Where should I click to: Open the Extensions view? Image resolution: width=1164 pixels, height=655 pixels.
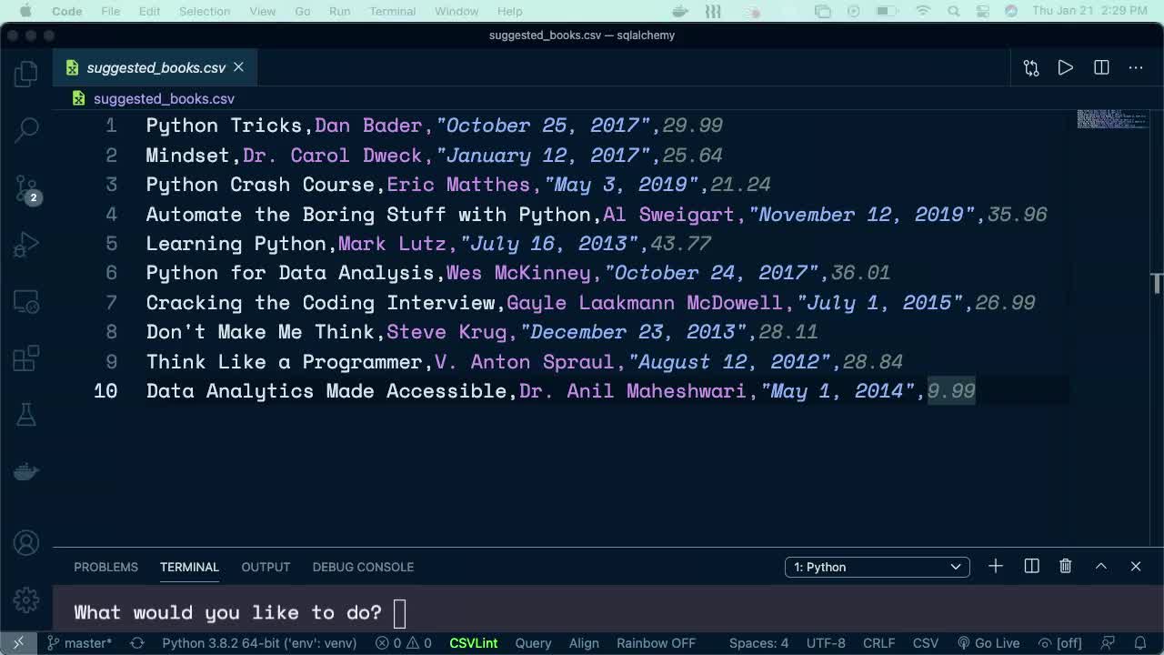(x=26, y=358)
